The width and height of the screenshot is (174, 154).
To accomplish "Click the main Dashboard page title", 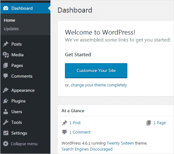I will click(x=75, y=10).
